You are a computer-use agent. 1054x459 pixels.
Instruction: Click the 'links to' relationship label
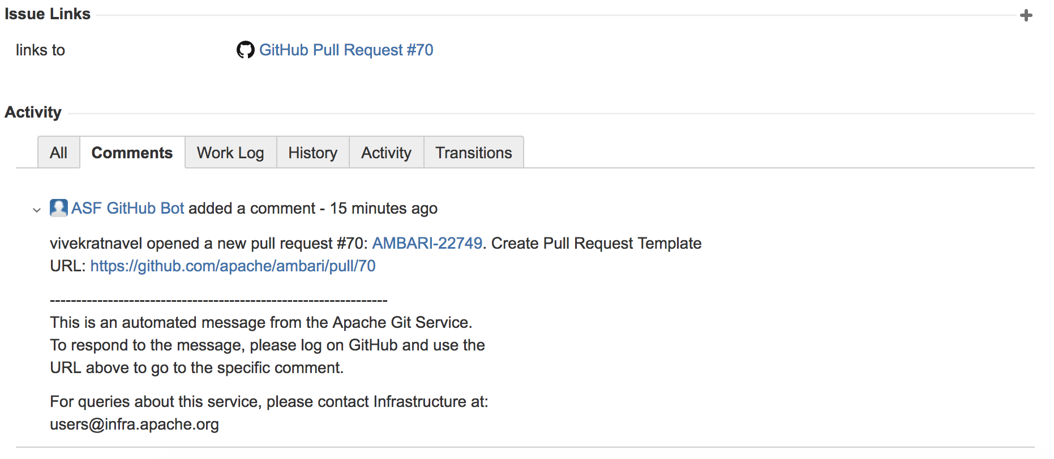40,50
